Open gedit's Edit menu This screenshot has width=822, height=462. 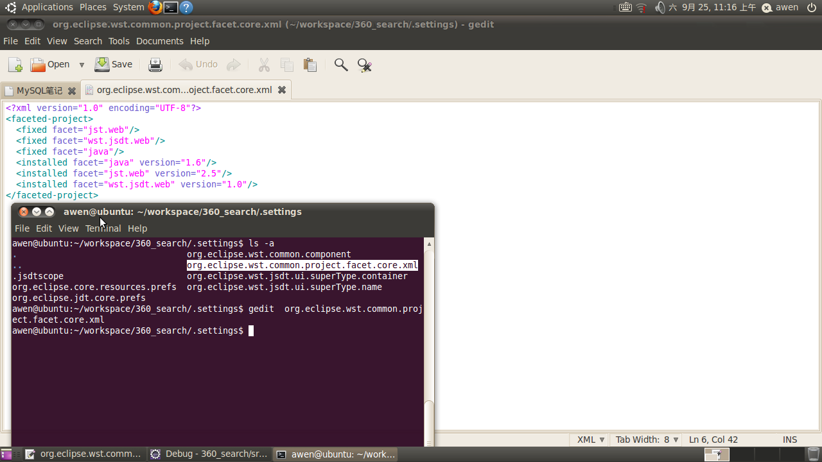point(32,41)
